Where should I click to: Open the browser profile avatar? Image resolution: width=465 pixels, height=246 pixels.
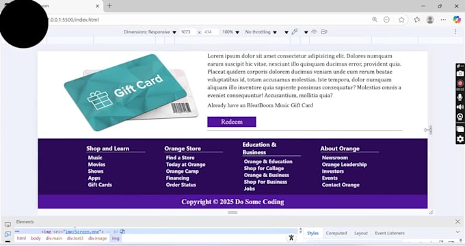(x=430, y=20)
